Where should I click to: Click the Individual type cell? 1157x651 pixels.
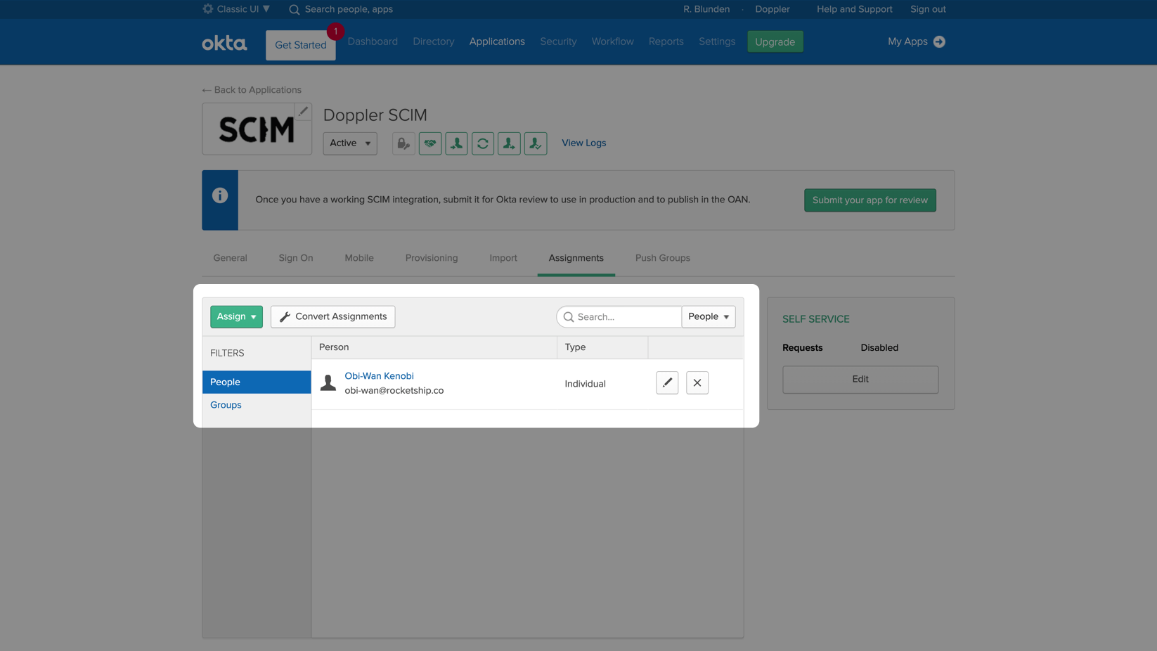[x=585, y=384]
